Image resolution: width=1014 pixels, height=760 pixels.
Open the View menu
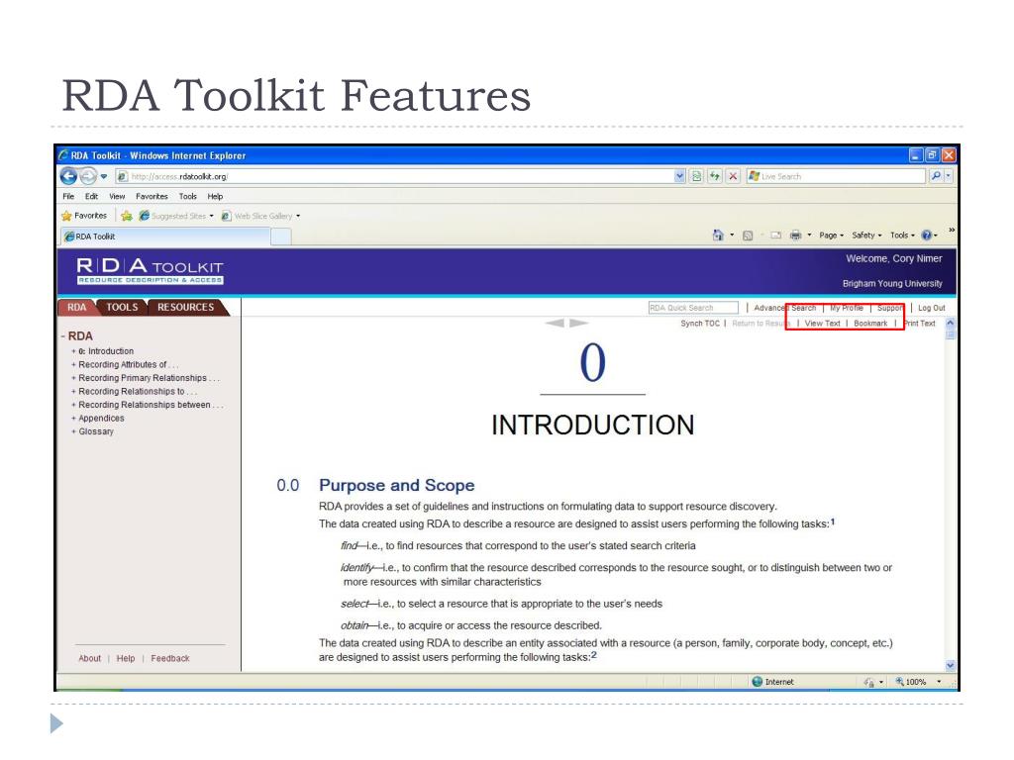117,197
